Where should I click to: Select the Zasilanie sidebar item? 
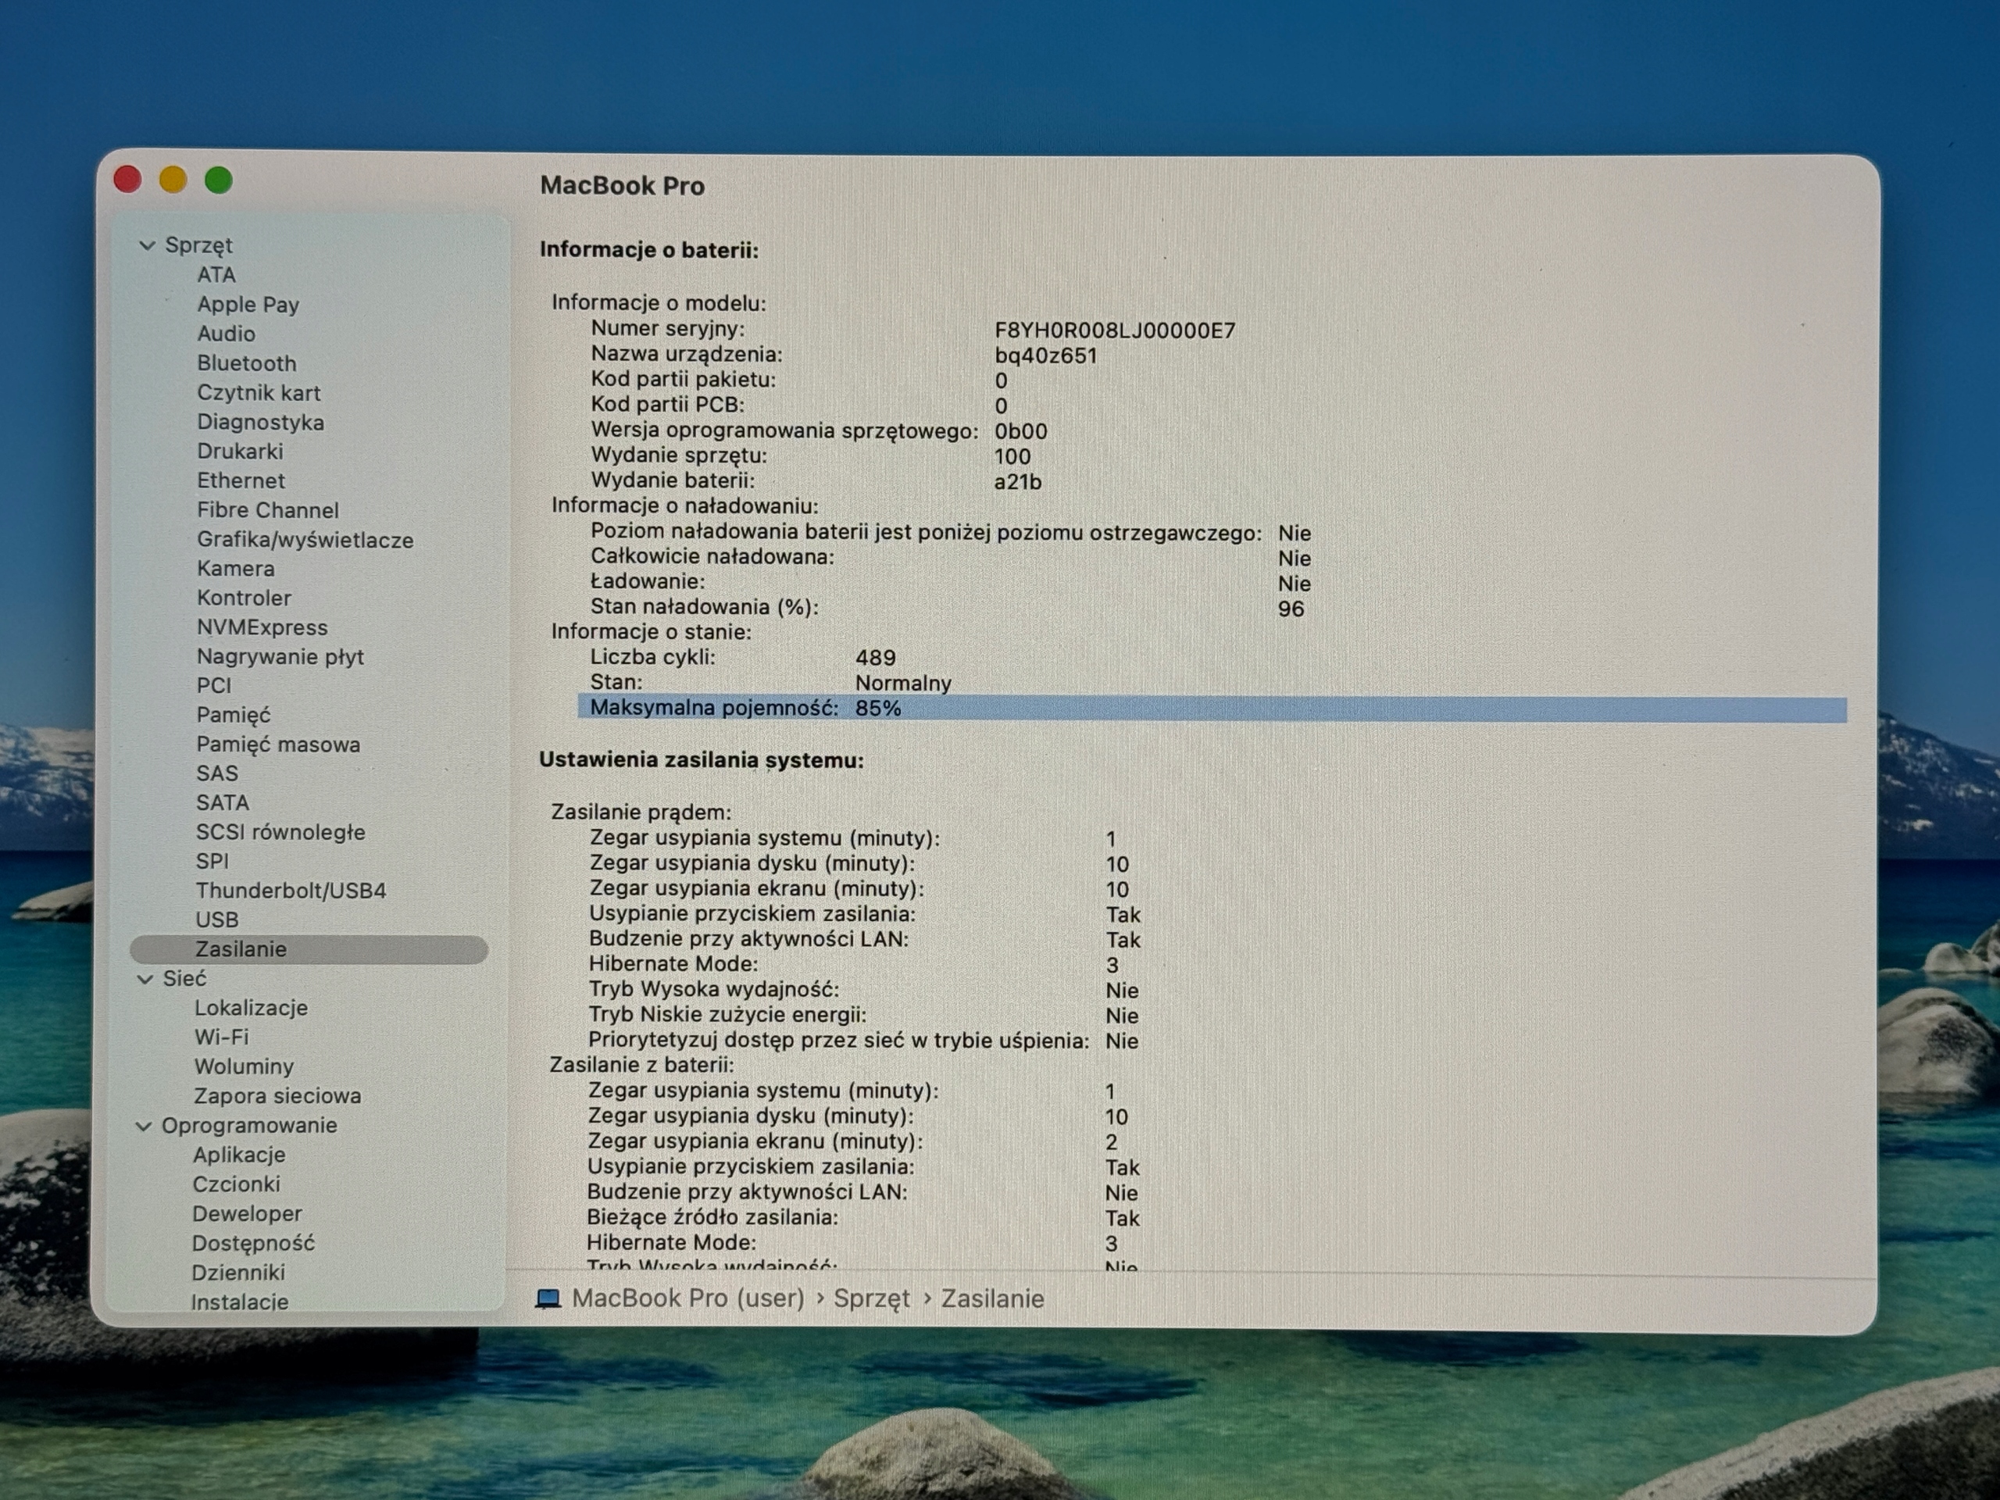point(309,949)
